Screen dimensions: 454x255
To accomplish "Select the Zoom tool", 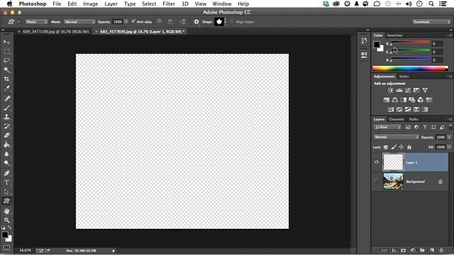I will pyautogui.click(x=6, y=220).
